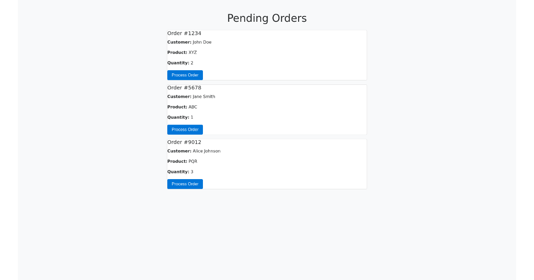Click customer name John Doe
The image size is (534, 280).
click(202, 42)
